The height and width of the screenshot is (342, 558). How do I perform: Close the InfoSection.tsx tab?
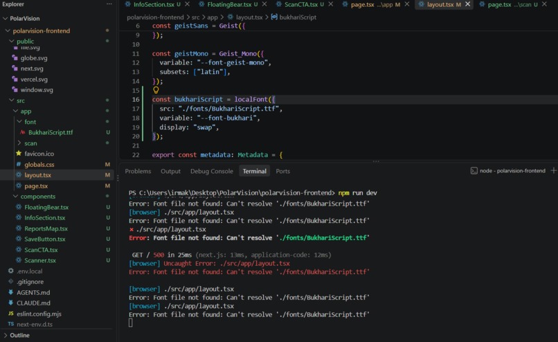(187, 4)
